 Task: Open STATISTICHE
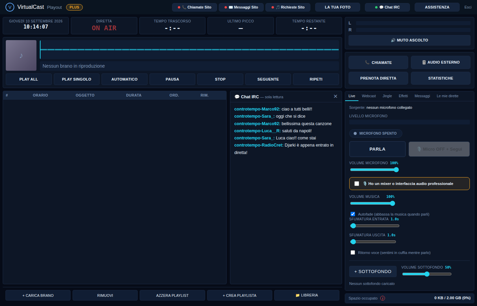441,78
